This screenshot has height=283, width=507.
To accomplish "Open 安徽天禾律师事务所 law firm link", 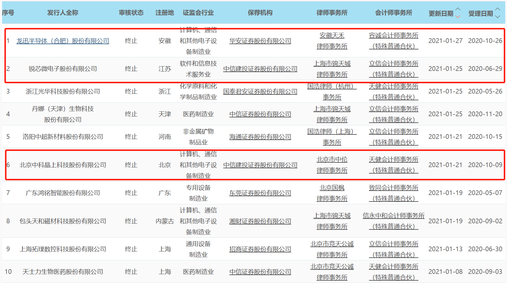I will coord(332,41).
